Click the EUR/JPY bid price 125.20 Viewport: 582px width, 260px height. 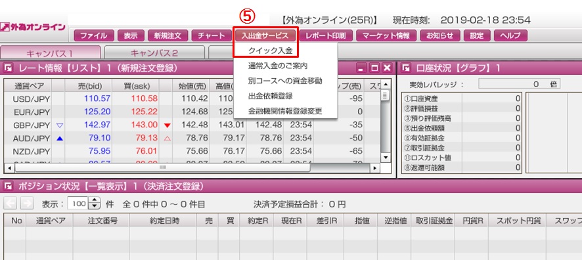coord(97,112)
